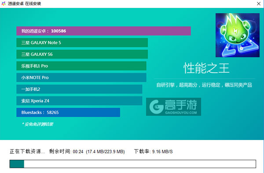Click the 高手游 G logo icon

(156, 107)
